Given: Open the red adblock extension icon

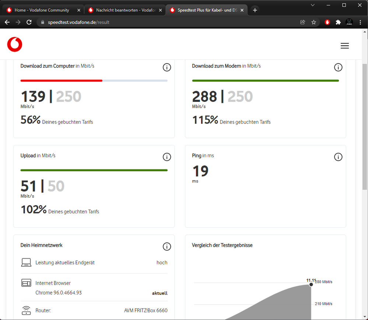Looking at the screenshot, I should [x=327, y=22].
